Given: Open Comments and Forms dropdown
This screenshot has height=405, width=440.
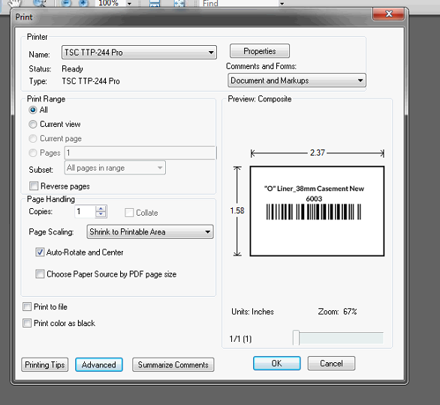Looking at the screenshot, I should point(297,80).
